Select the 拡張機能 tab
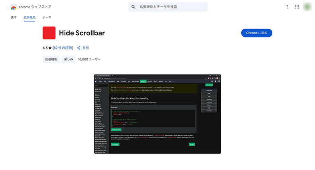The height and width of the screenshot is (170, 315). 30,18
